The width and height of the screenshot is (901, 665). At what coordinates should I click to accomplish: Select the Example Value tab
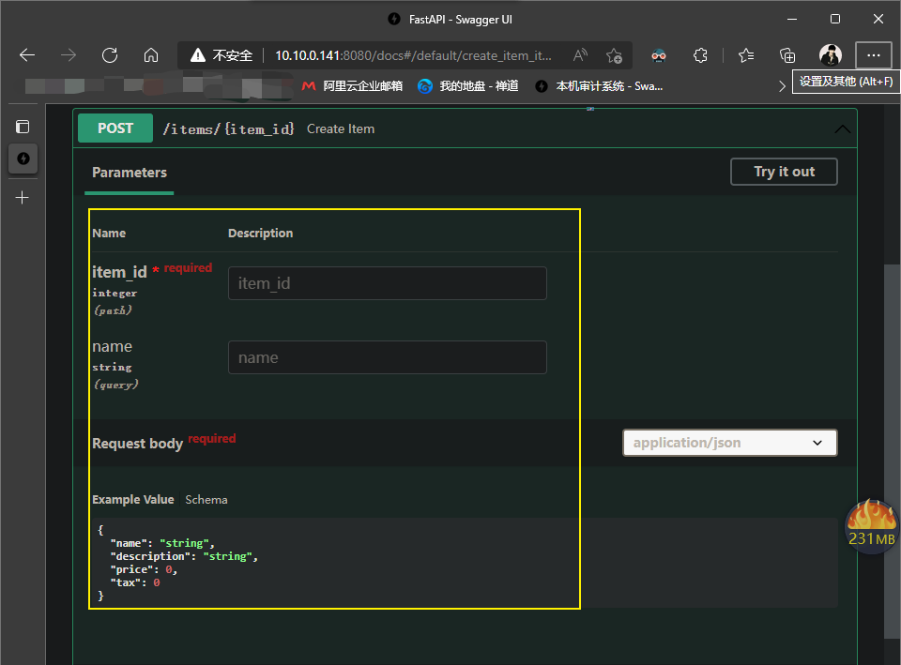pos(132,500)
